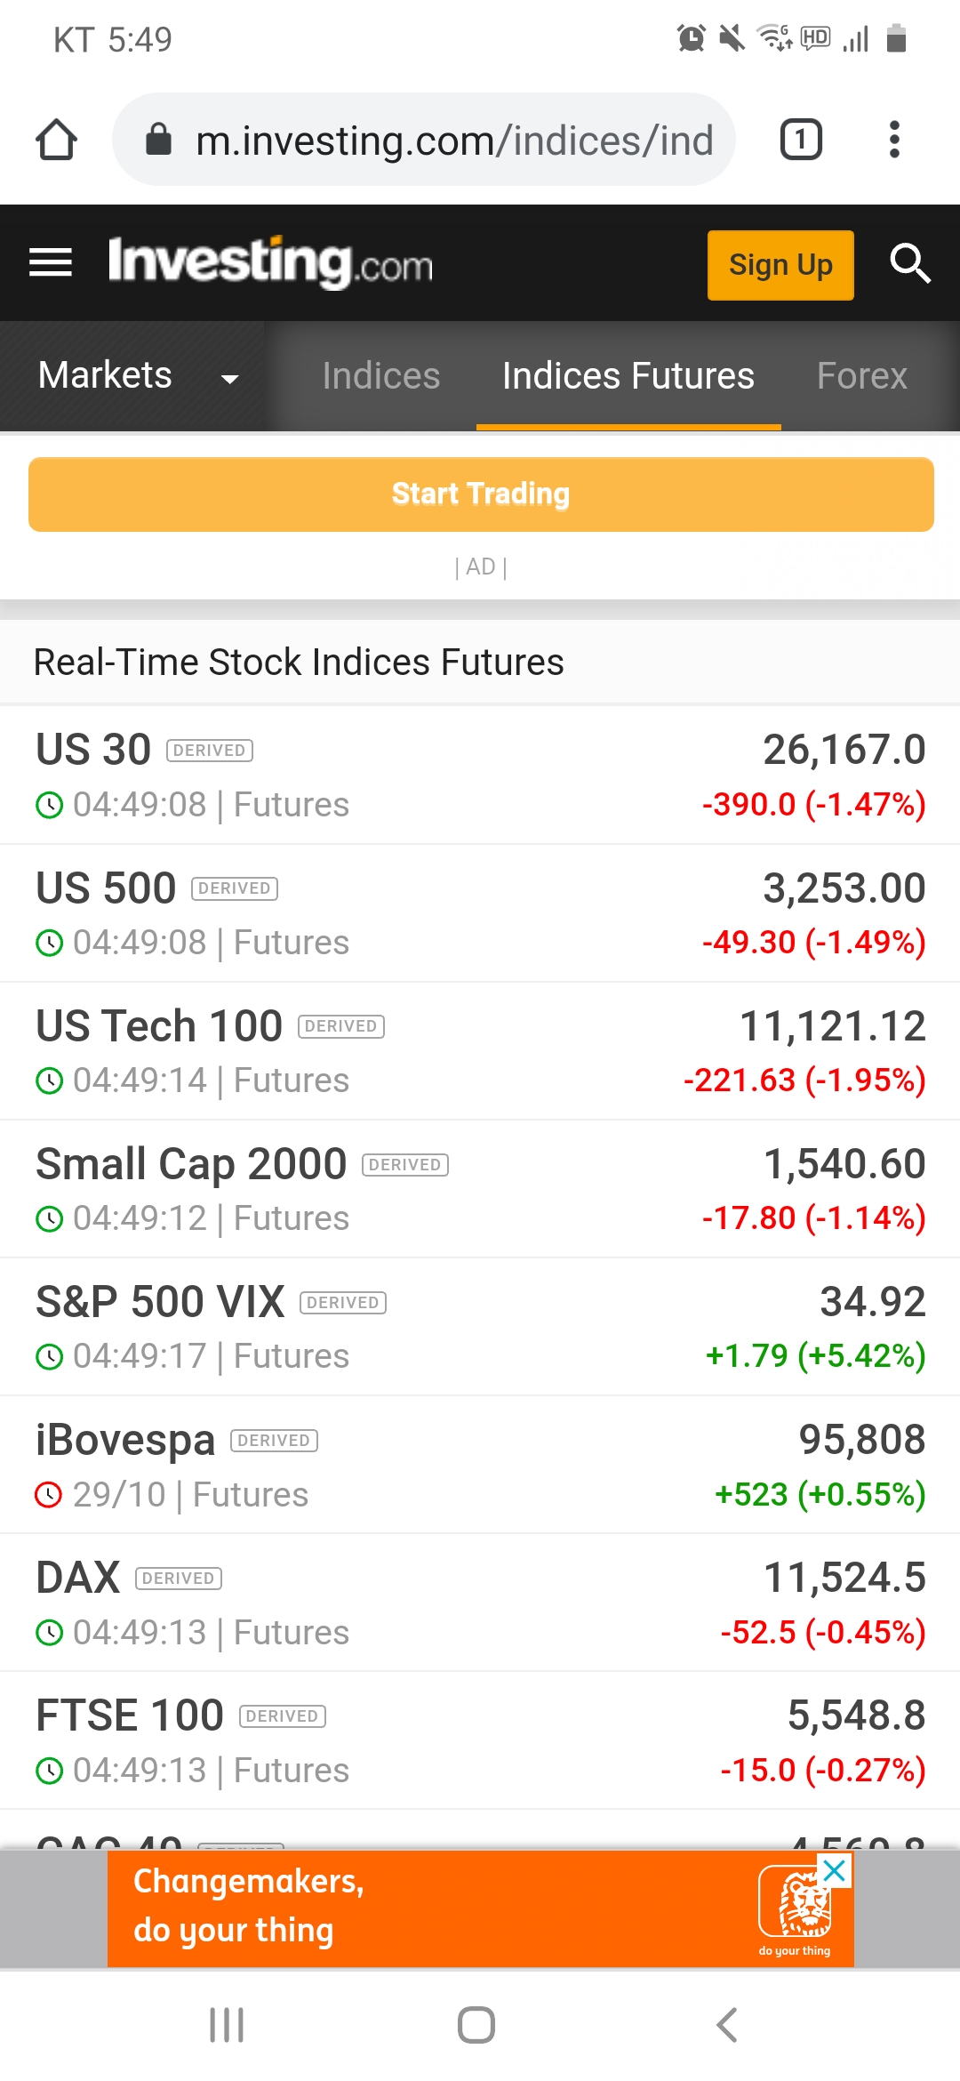Viewport: 960px width, 2081px height.
Task: Open the hamburger navigation menu
Action: pos(51,262)
